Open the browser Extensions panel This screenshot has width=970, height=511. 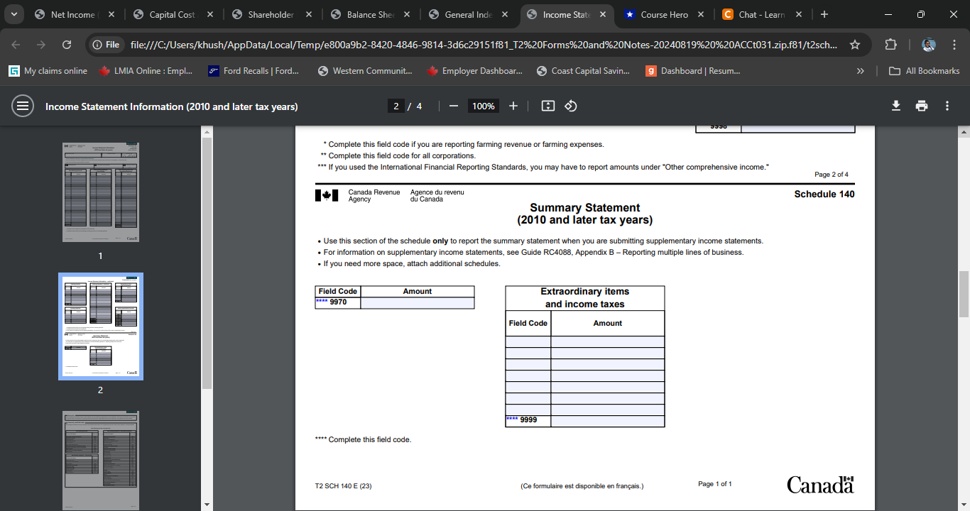pos(890,43)
